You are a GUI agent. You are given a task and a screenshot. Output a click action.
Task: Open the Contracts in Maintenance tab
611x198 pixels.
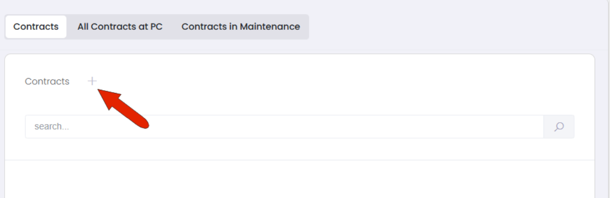pos(240,27)
